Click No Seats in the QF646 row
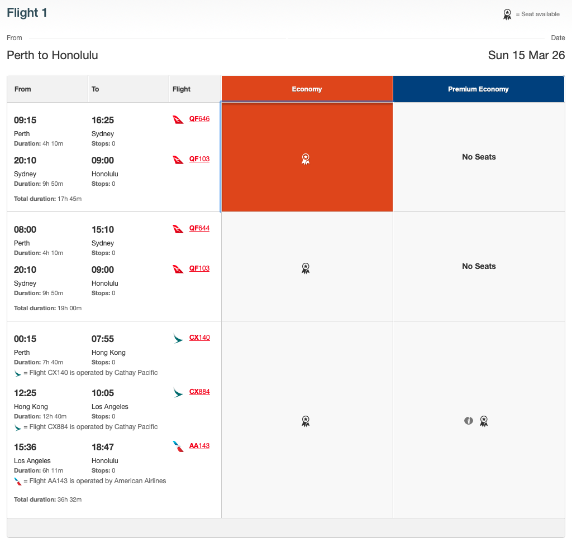Viewport: 572px width, 539px height. 479,157
